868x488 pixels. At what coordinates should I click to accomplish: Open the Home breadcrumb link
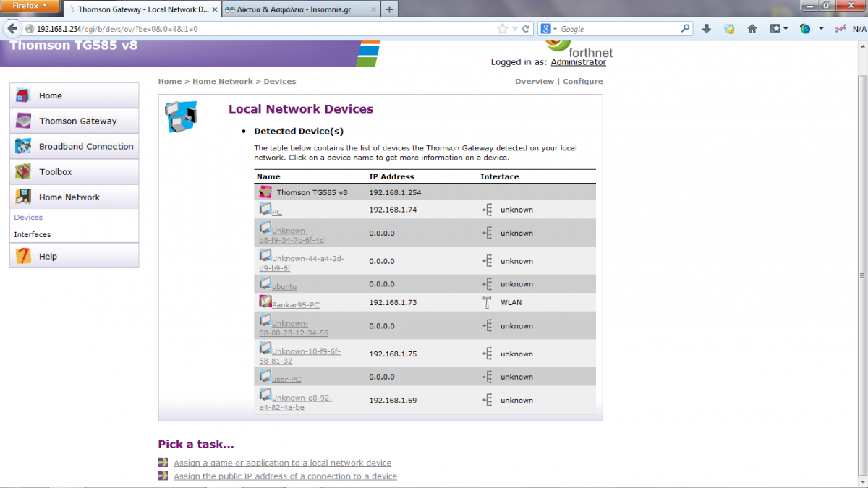(170, 82)
